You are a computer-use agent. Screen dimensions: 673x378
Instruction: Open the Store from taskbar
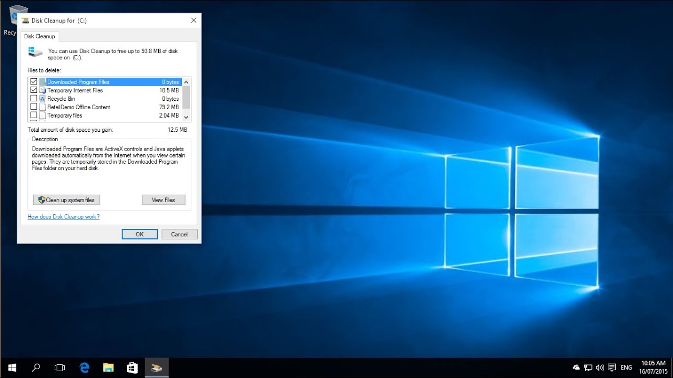click(x=132, y=367)
